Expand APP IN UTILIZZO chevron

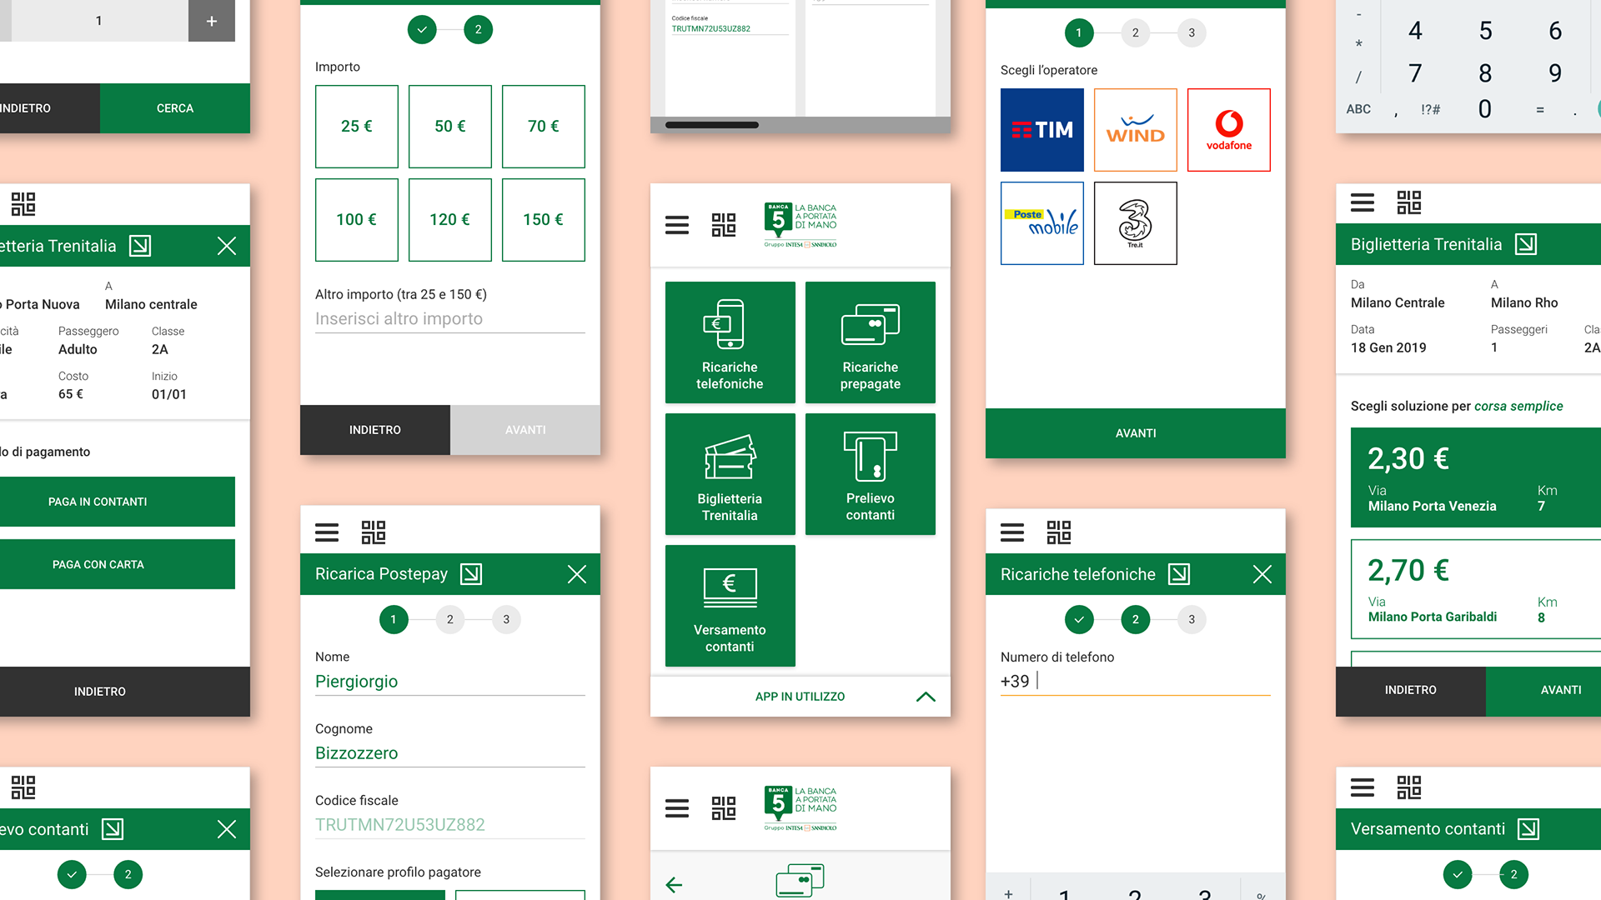926,697
